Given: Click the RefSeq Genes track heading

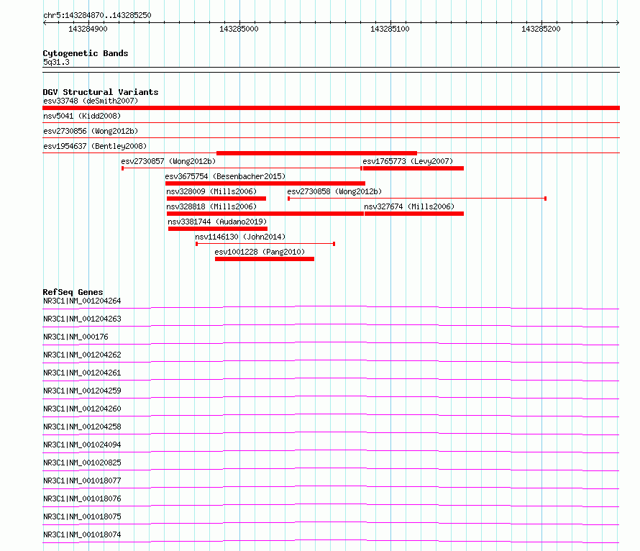Looking at the screenshot, I should coord(73,292).
